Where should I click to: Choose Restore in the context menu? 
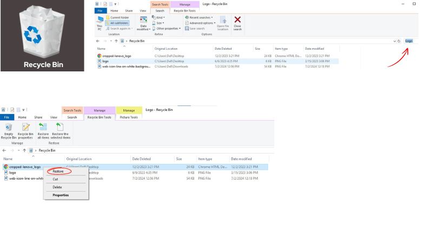tap(58, 171)
